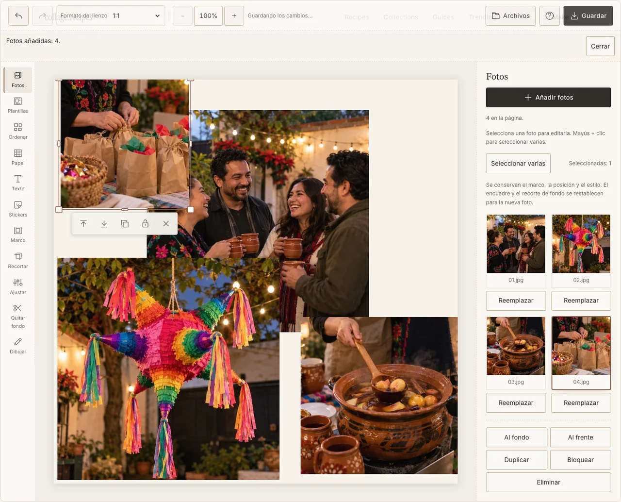Open the Stickers tool

tap(18, 209)
